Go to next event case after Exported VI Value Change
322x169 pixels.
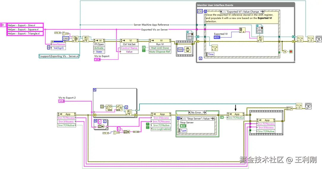point(263,12)
